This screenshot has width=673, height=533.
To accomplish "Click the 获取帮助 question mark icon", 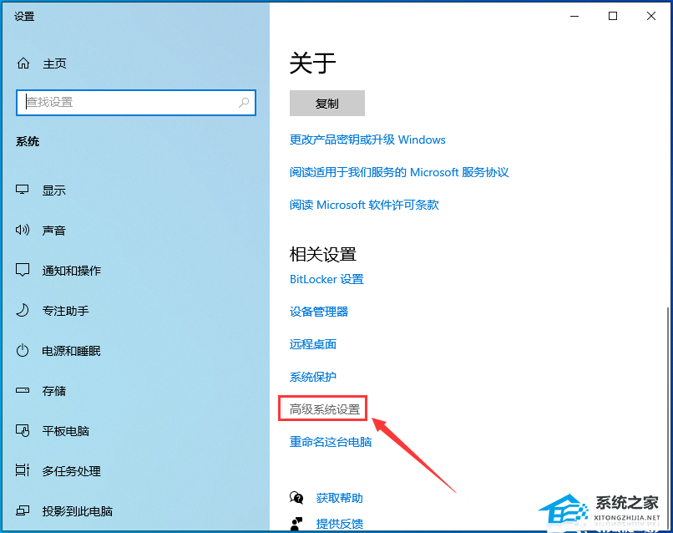I will click(x=296, y=496).
